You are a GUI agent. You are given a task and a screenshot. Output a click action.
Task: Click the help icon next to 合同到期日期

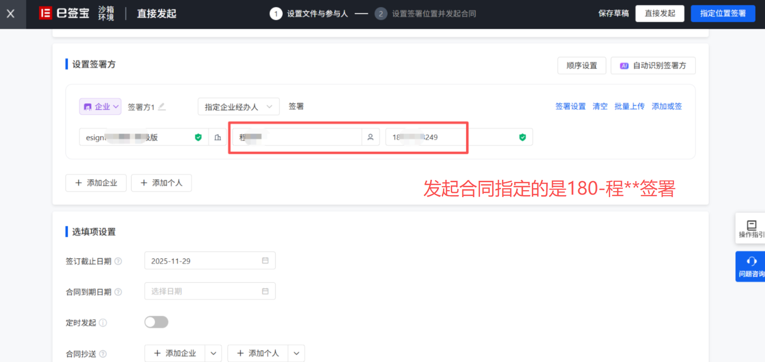tap(118, 292)
